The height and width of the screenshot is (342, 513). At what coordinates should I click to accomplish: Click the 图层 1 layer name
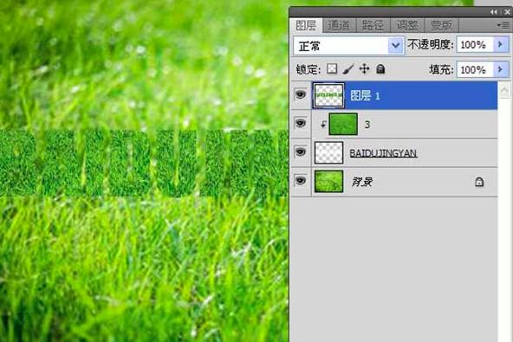tap(365, 96)
